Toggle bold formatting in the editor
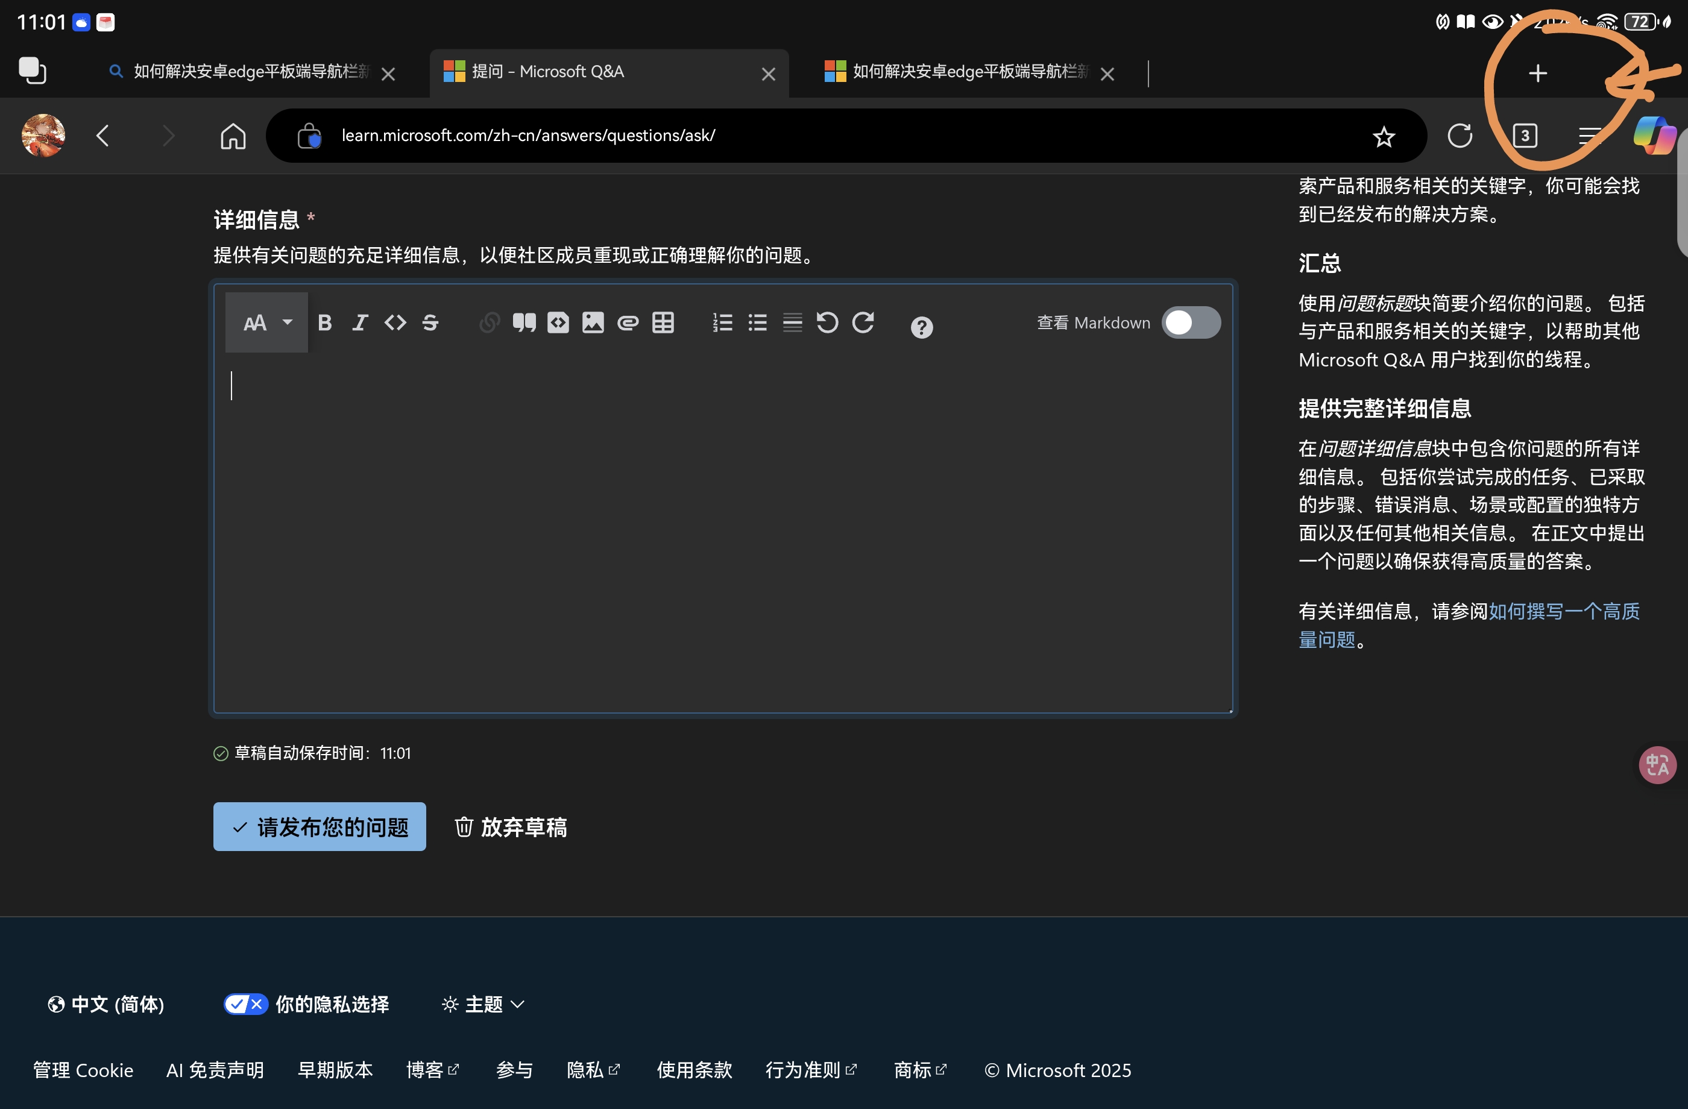The height and width of the screenshot is (1109, 1688). (325, 322)
